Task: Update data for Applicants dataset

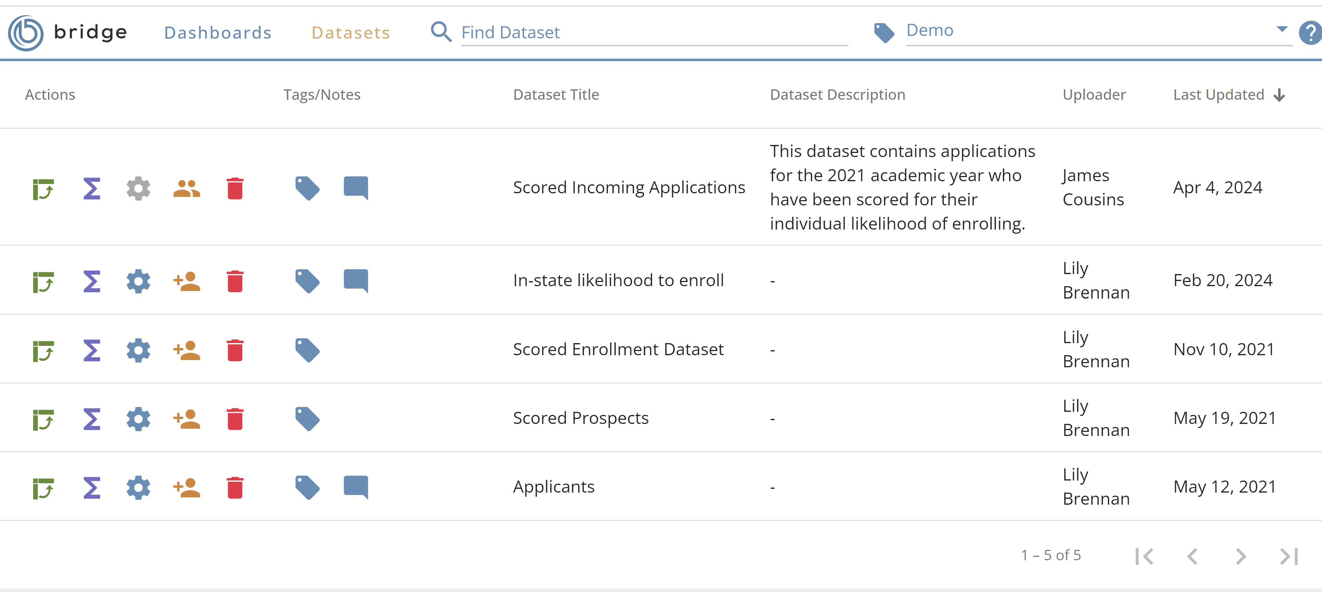Action: click(x=44, y=488)
